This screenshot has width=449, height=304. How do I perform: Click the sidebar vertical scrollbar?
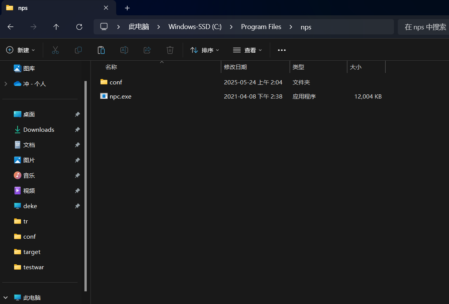(86, 186)
